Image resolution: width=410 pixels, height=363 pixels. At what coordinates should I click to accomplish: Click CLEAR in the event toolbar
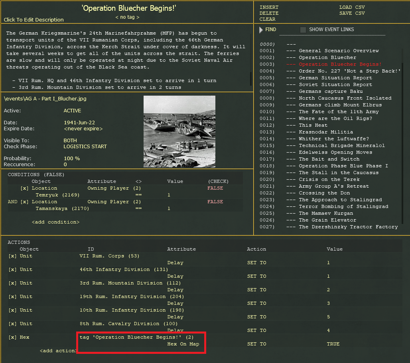pyautogui.click(x=267, y=19)
